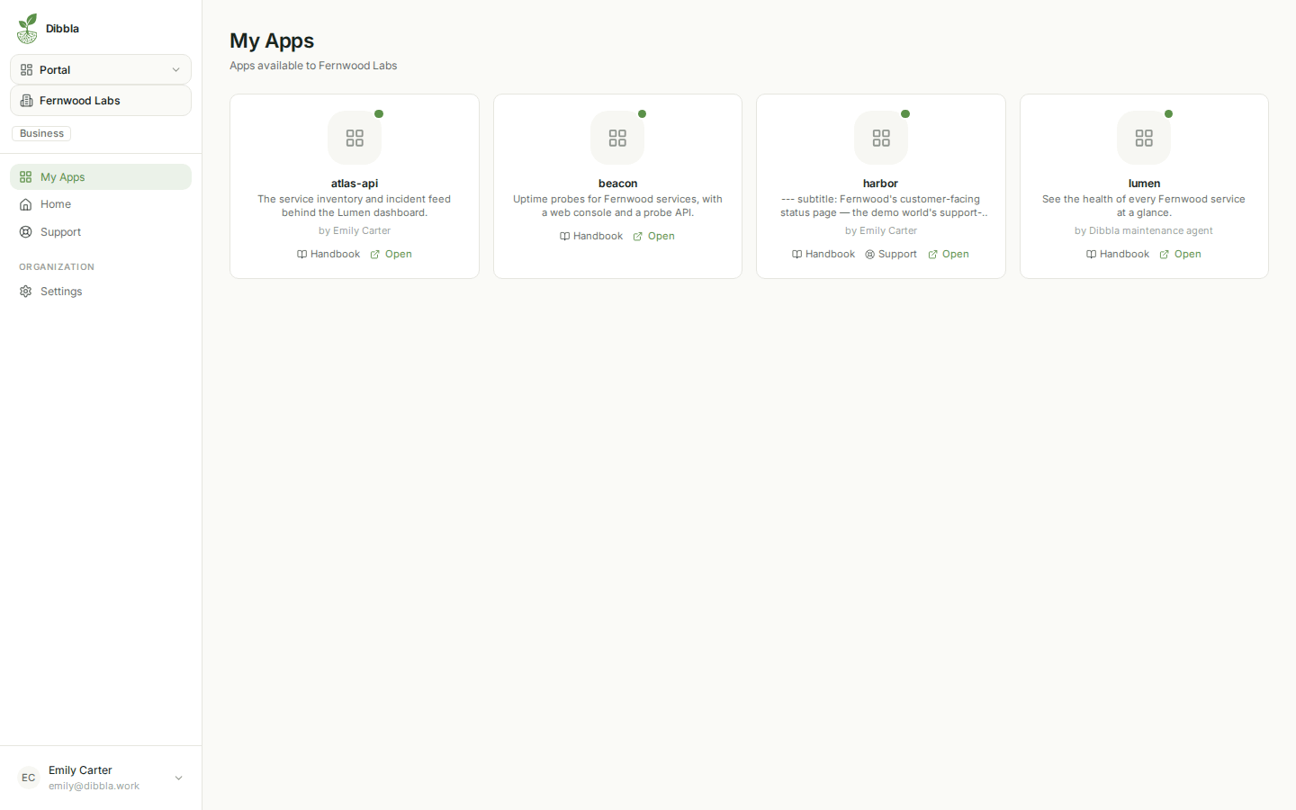Image resolution: width=1296 pixels, height=810 pixels.
Task: Click the 'by Dibbla maintenance agent' text
Action: pos(1144,231)
